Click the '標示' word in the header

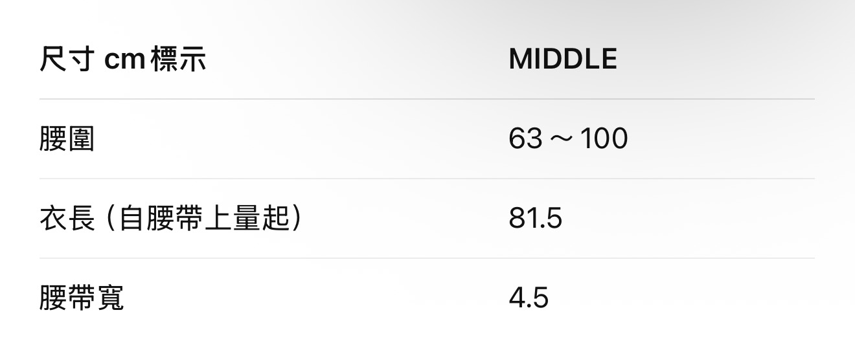click(x=178, y=60)
